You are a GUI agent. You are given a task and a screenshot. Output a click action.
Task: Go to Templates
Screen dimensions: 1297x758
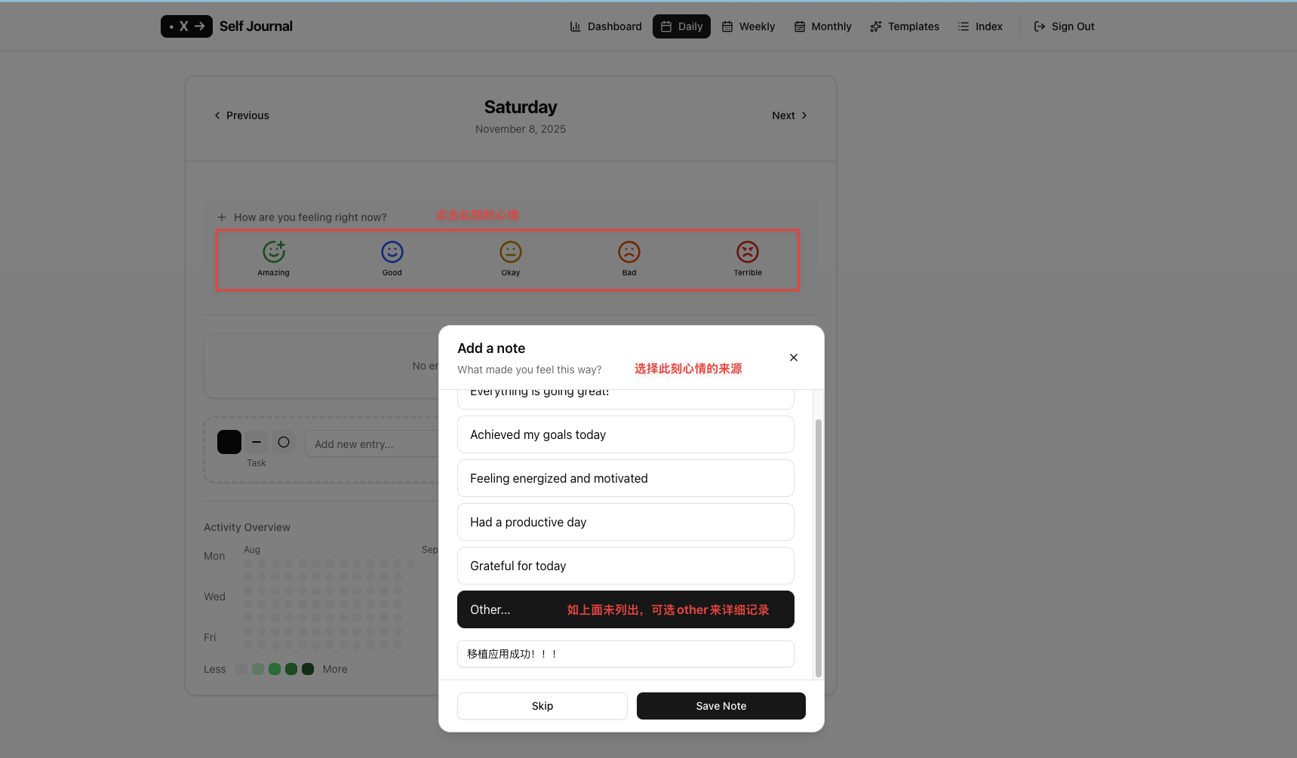(x=905, y=26)
